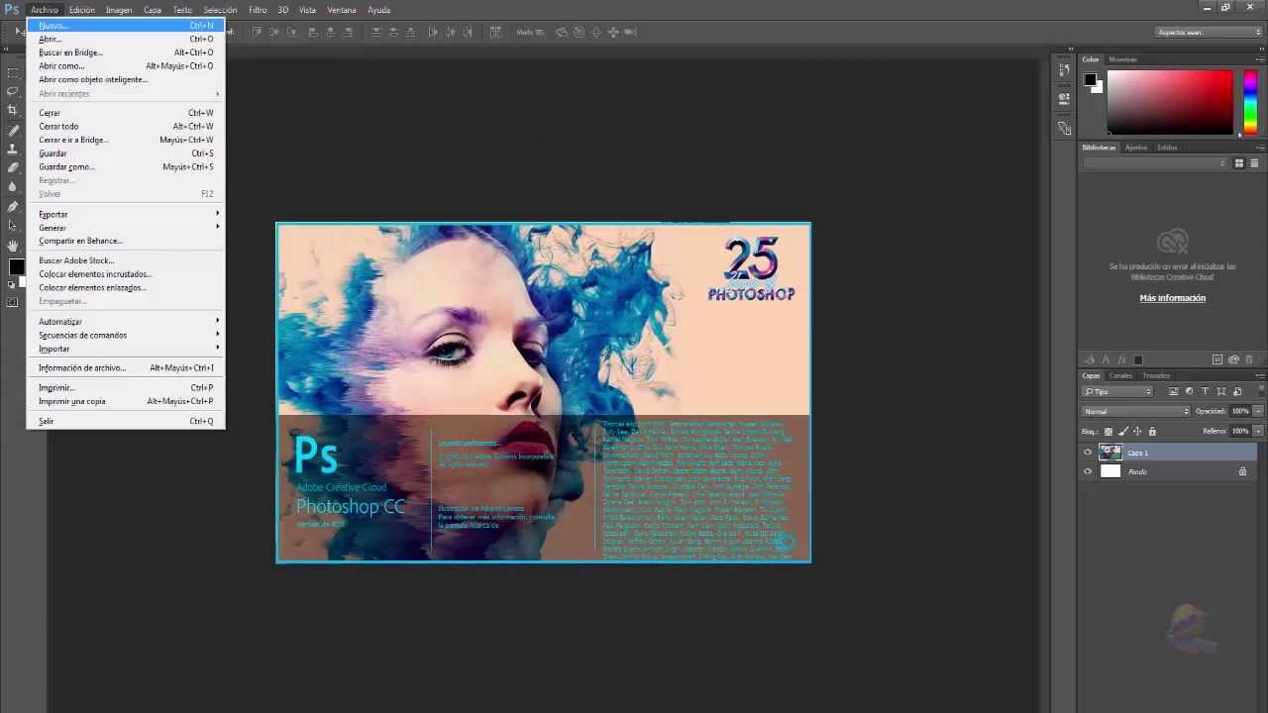1268x713 pixels.
Task: Open the Edición menu
Action: coord(82,10)
